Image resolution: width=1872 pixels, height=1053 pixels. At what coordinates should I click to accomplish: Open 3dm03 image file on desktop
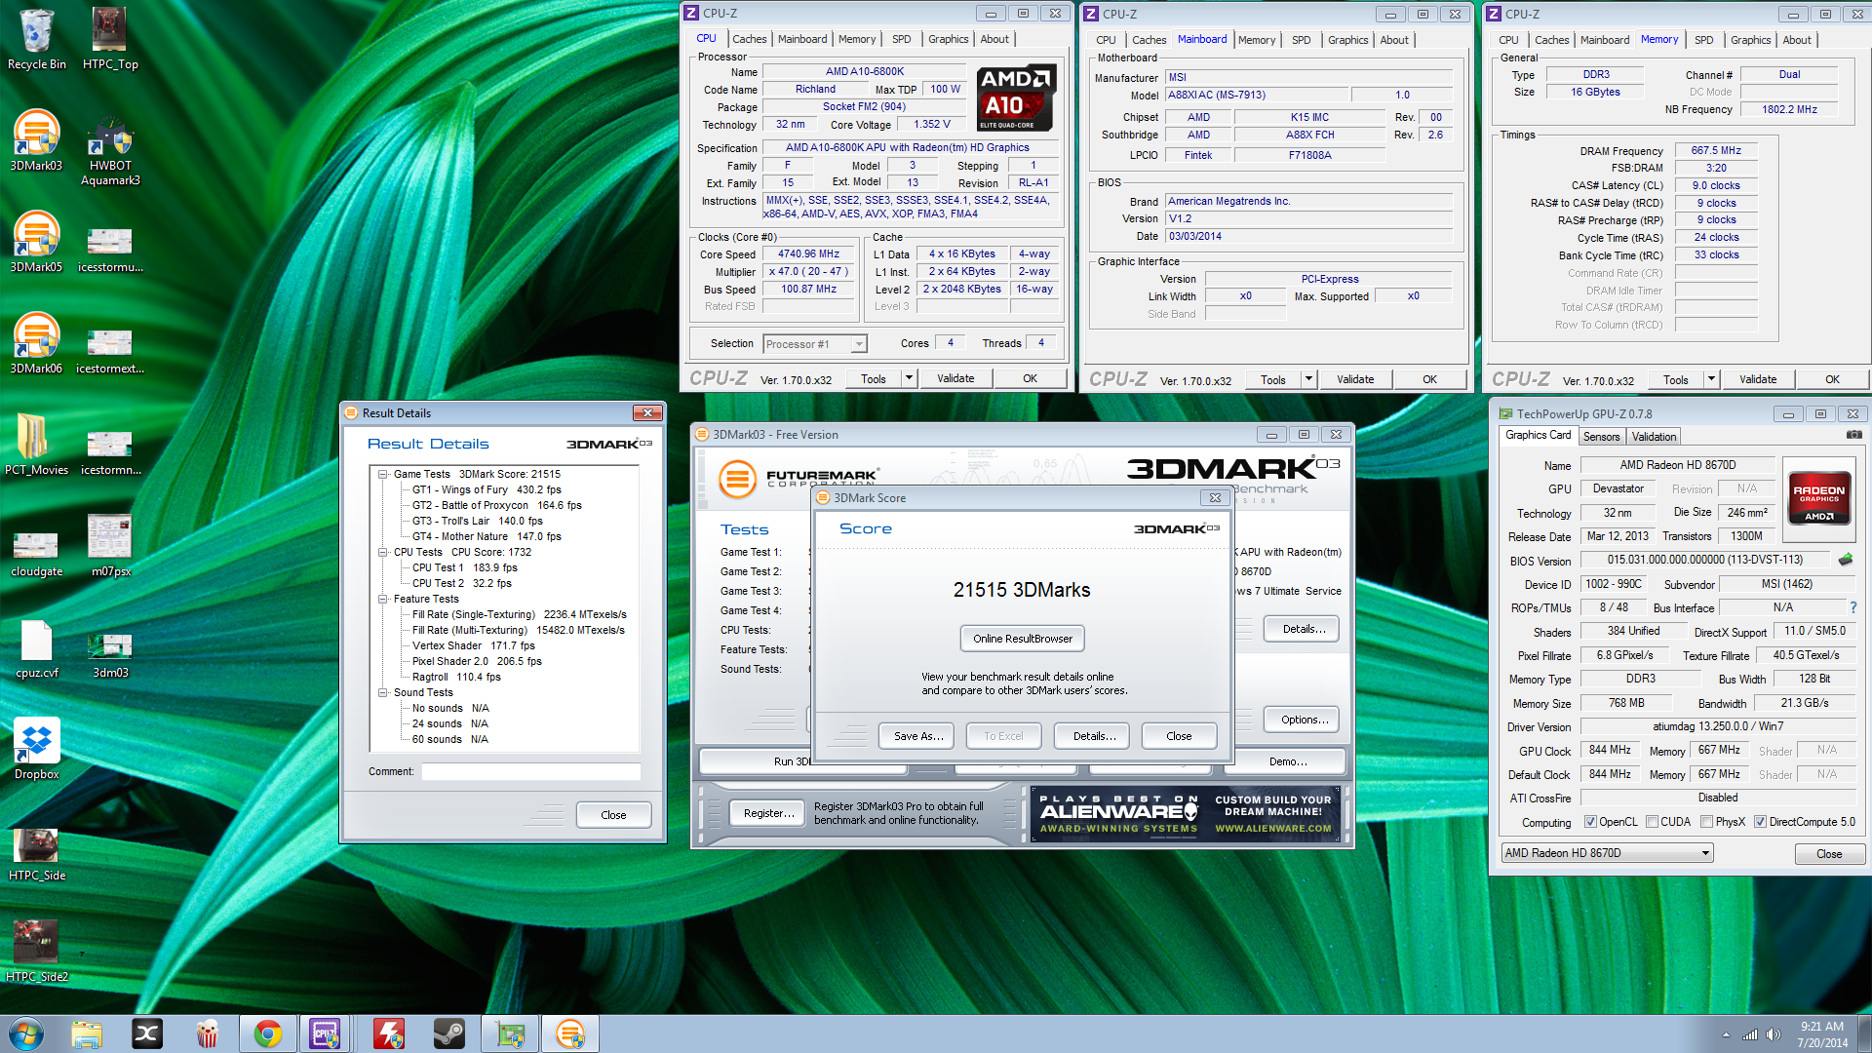(109, 653)
